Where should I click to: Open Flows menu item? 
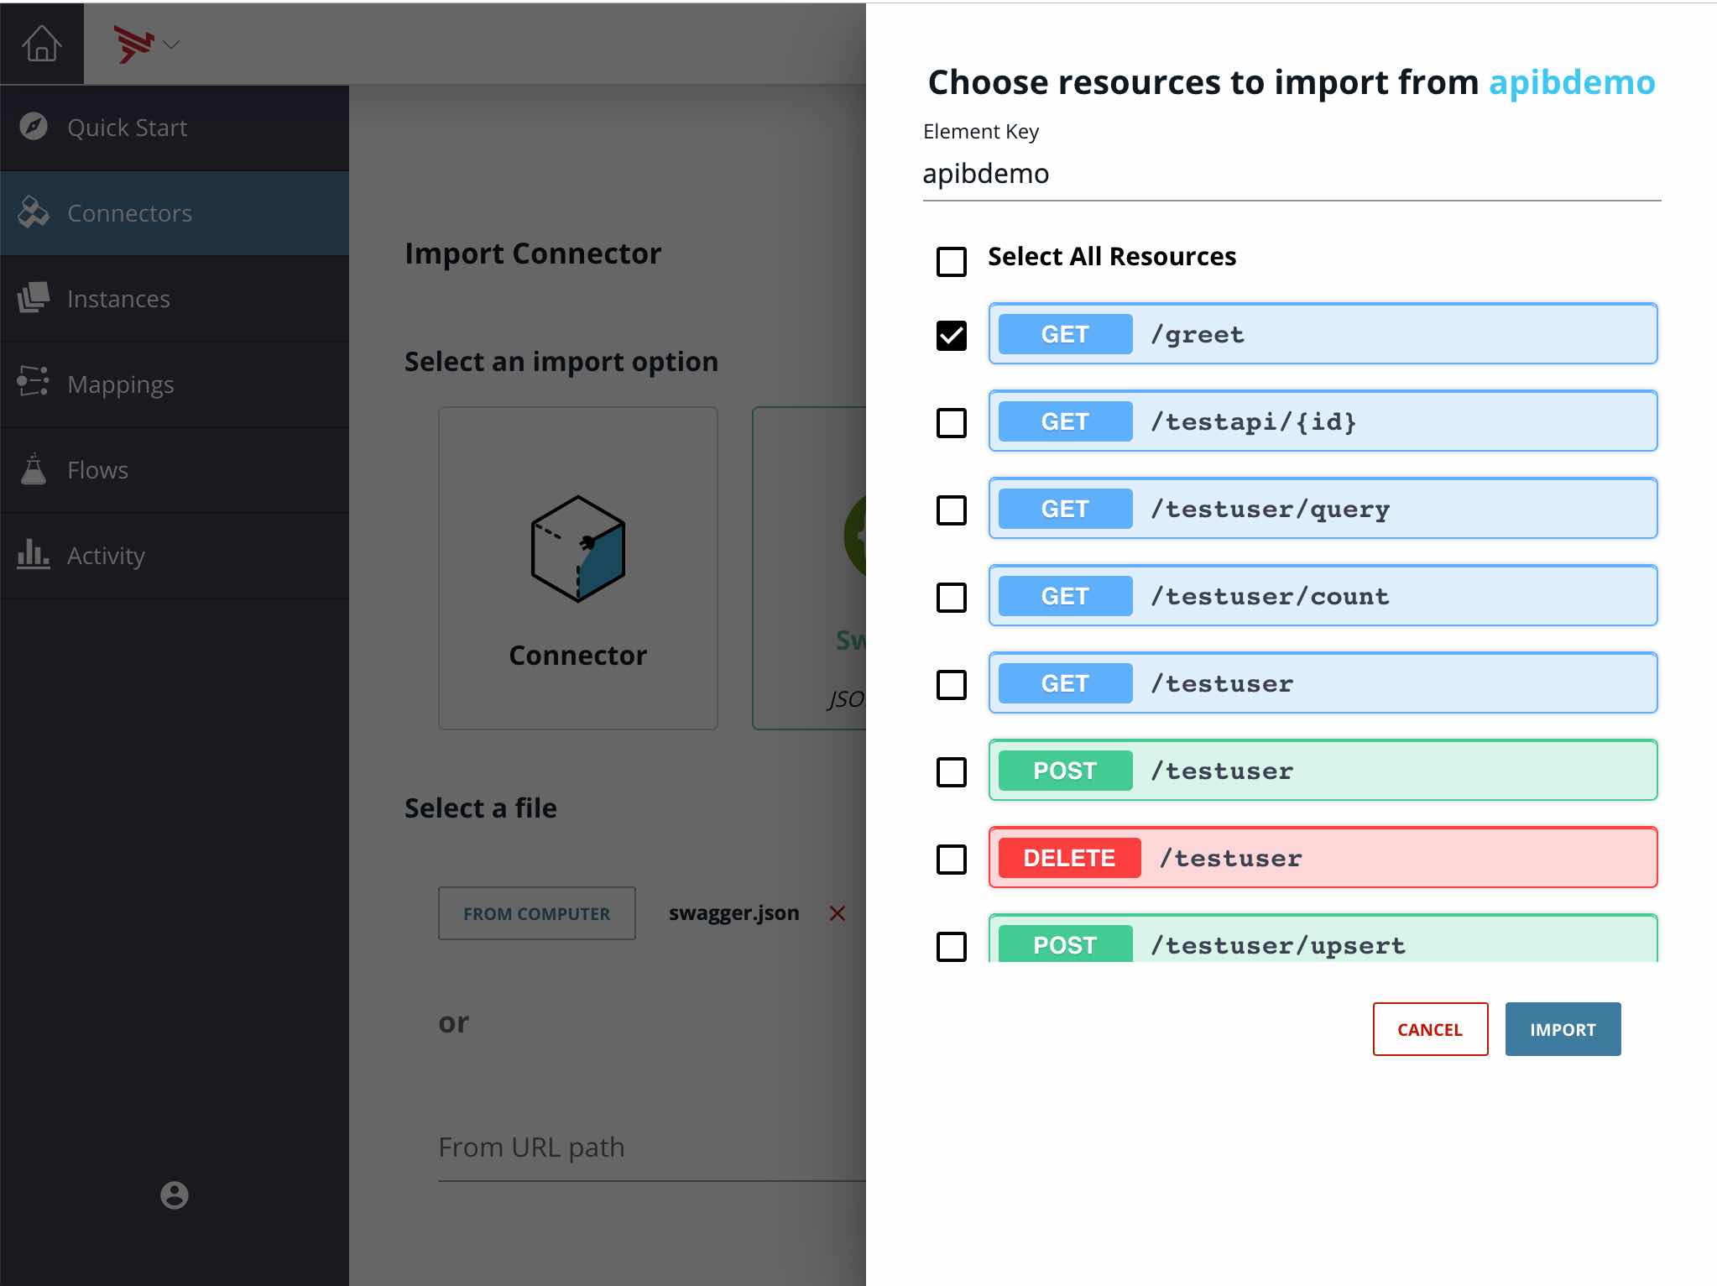(x=175, y=470)
